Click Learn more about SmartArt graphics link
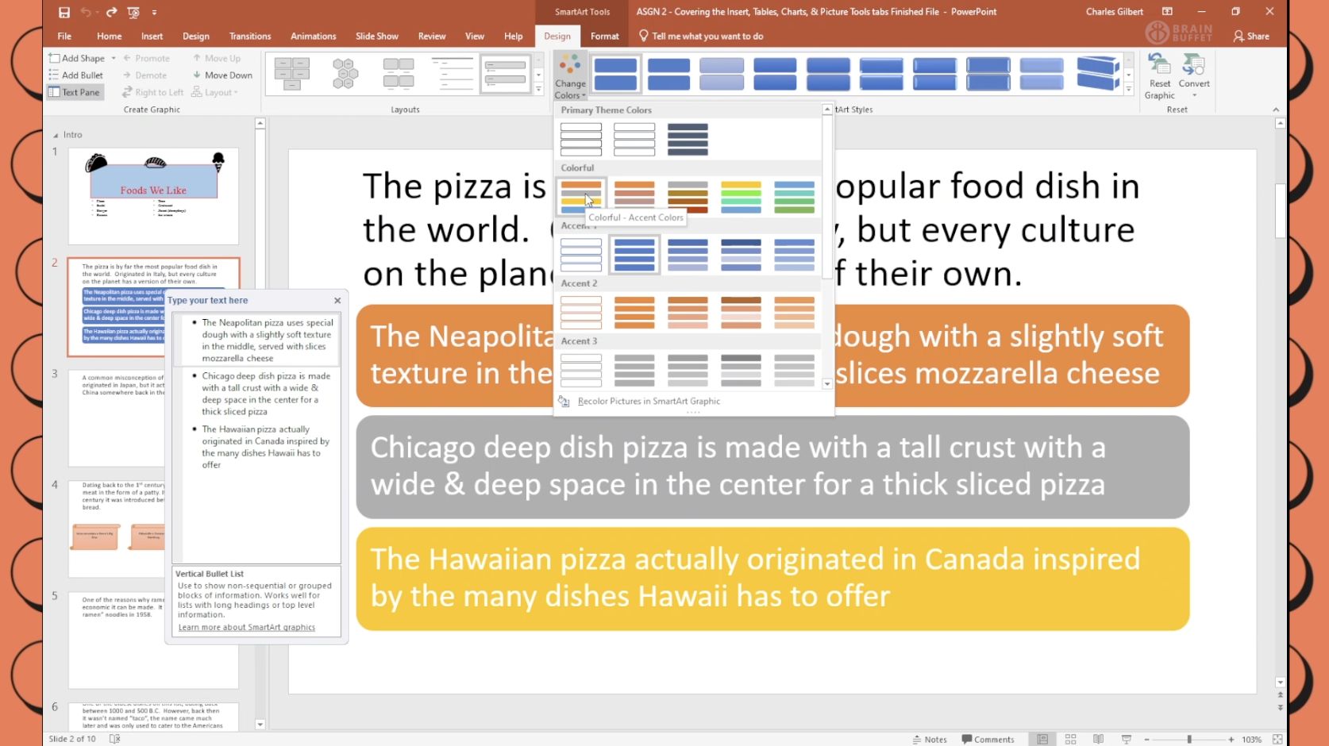 [246, 628]
